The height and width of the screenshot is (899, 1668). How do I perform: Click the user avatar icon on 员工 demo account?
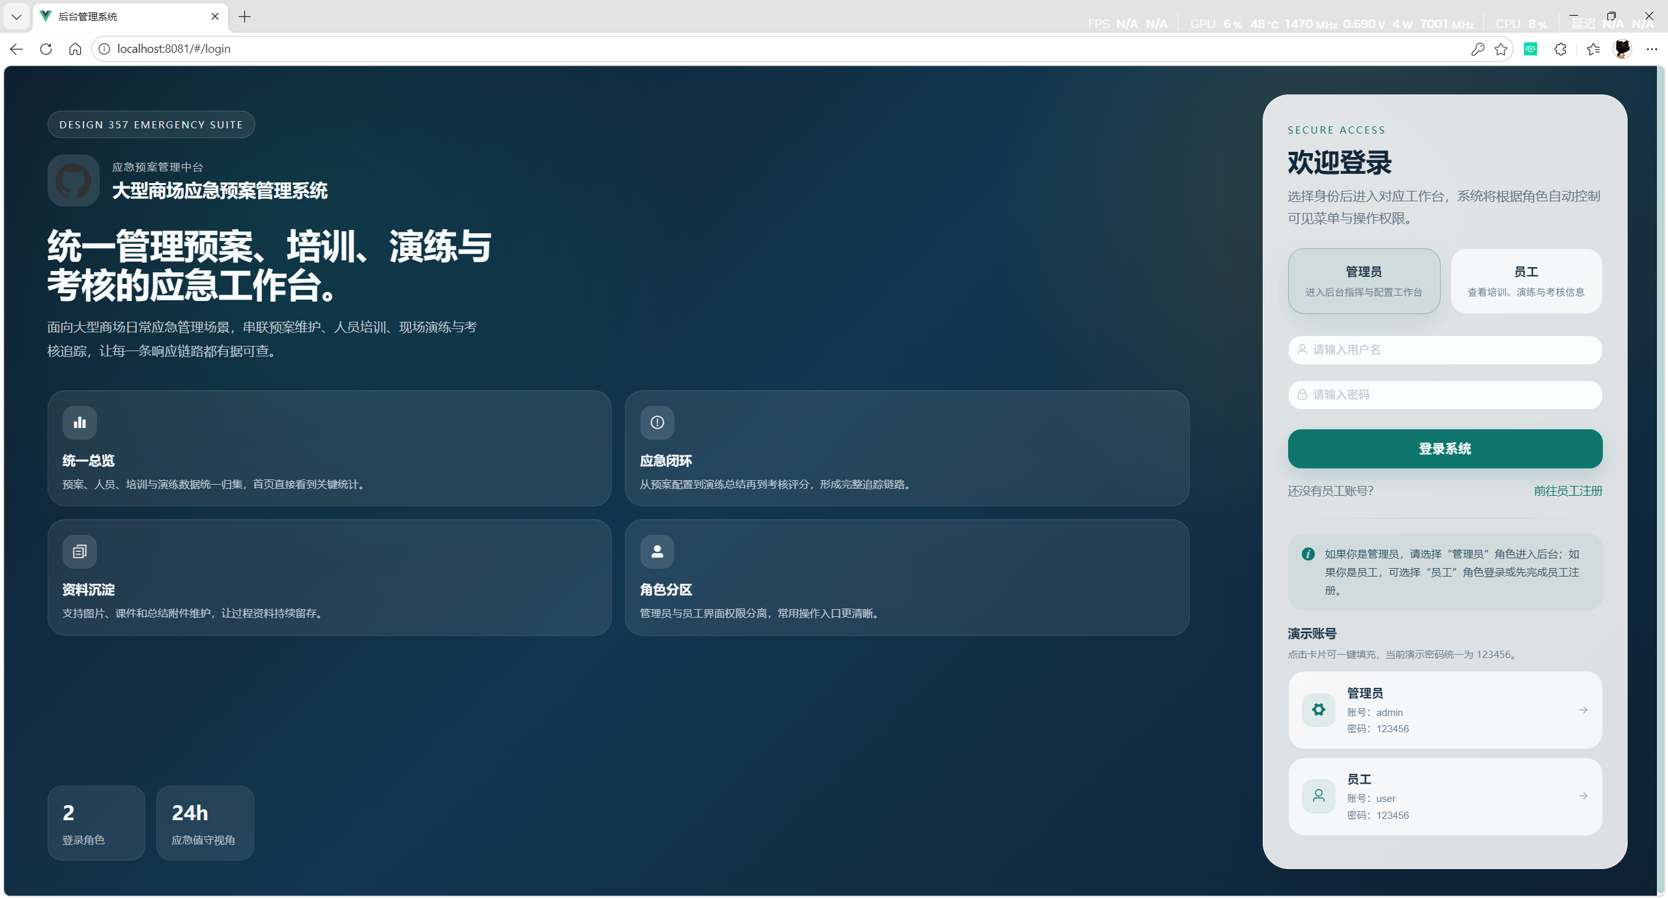tap(1318, 796)
